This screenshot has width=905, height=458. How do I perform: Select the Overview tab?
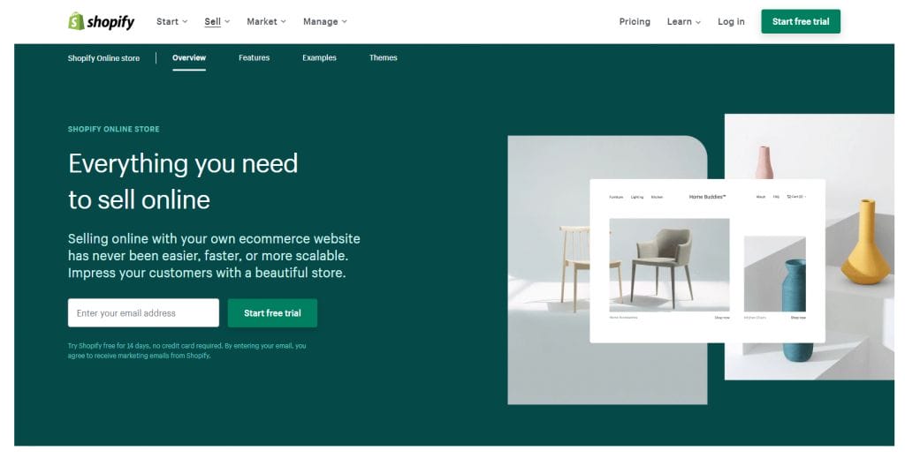click(x=189, y=57)
